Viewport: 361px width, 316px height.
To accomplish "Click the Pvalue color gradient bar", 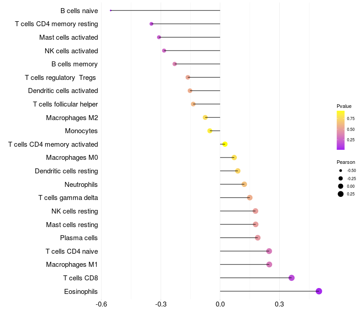I will click(341, 130).
